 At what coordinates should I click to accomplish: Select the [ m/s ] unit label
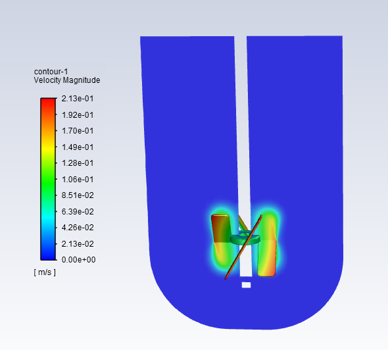pyautogui.click(x=45, y=272)
